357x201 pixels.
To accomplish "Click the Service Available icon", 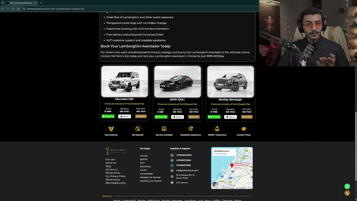I will (x=164, y=129).
